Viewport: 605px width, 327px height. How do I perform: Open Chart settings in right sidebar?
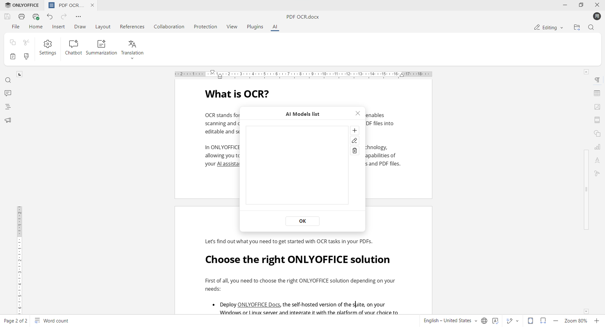click(x=597, y=147)
